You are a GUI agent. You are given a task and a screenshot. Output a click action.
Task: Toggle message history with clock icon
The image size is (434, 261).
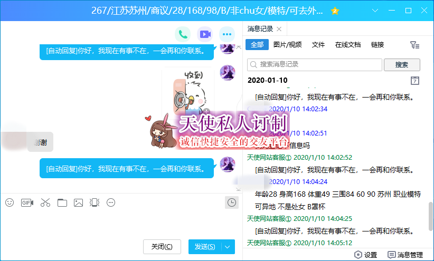pos(231,202)
